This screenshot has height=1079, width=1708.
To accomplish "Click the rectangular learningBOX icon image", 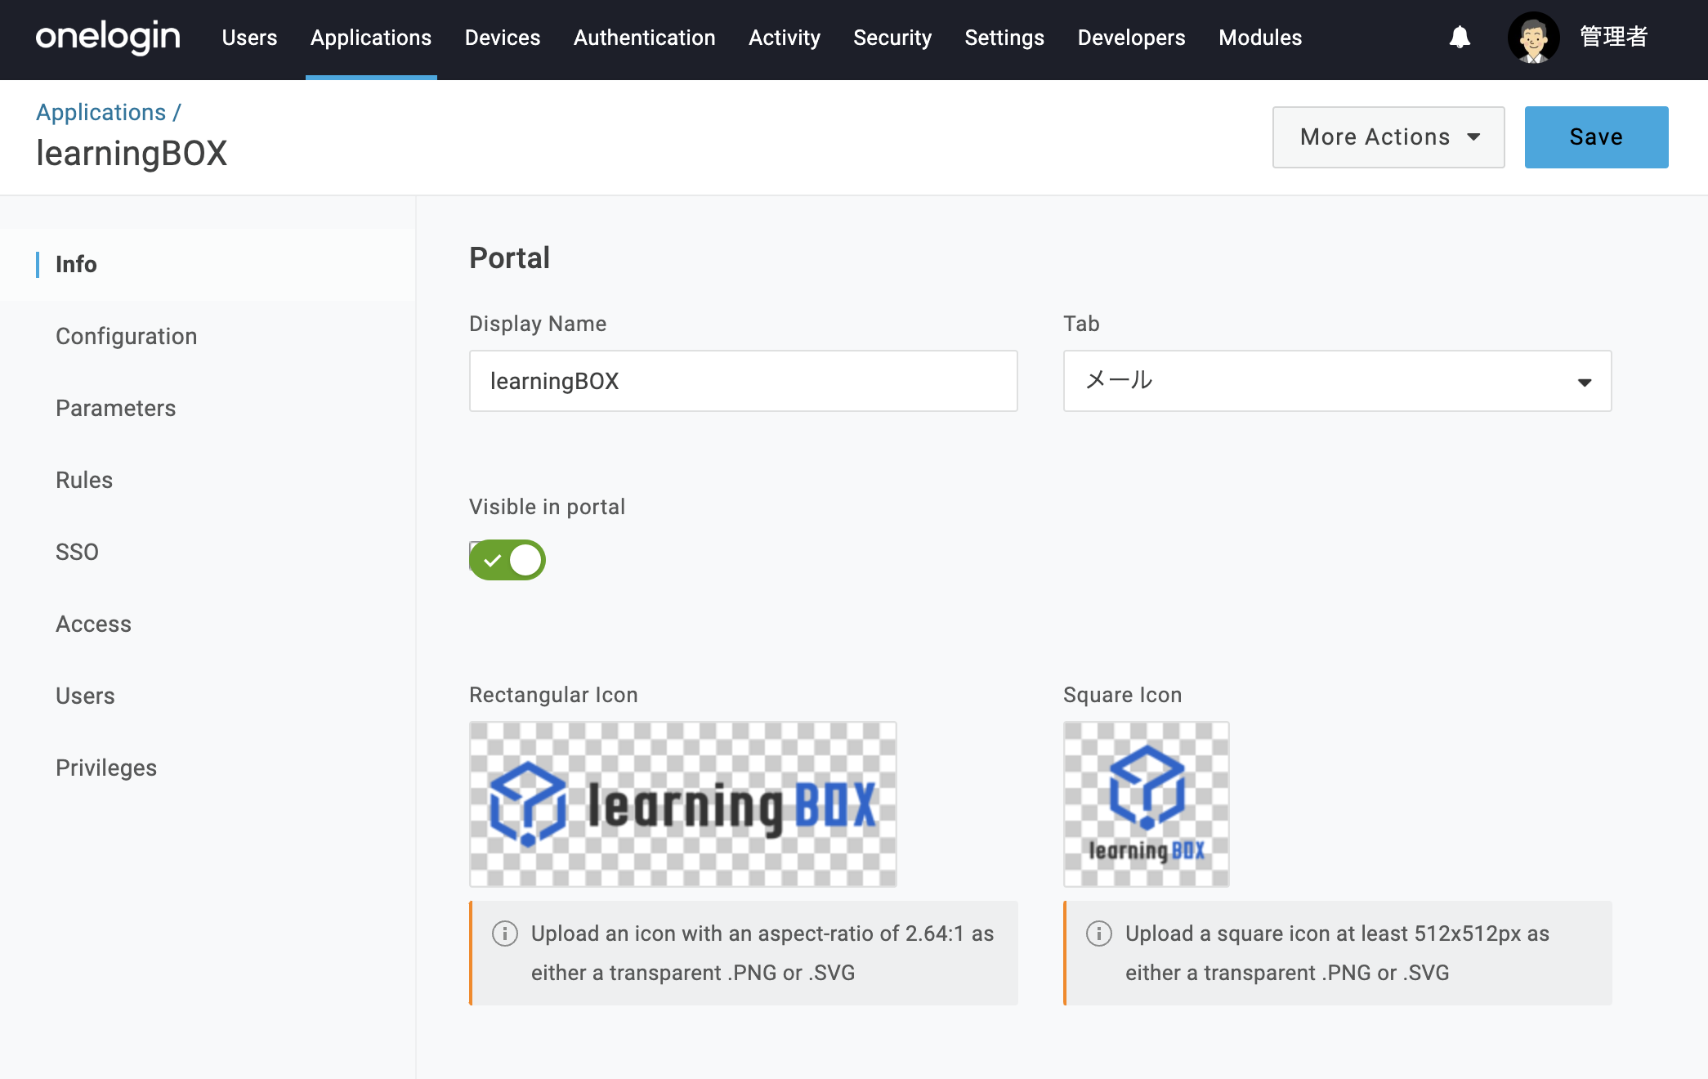I will tap(683, 804).
